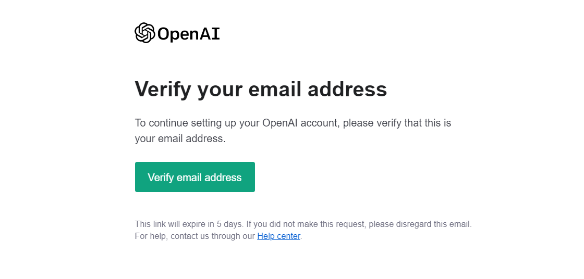Click the 'Verify your email address' heading
584x279 pixels.
click(261, 90)
